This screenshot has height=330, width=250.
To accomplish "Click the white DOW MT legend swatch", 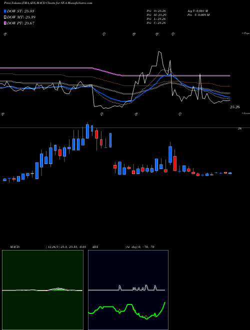I will [x=5, y=17].
